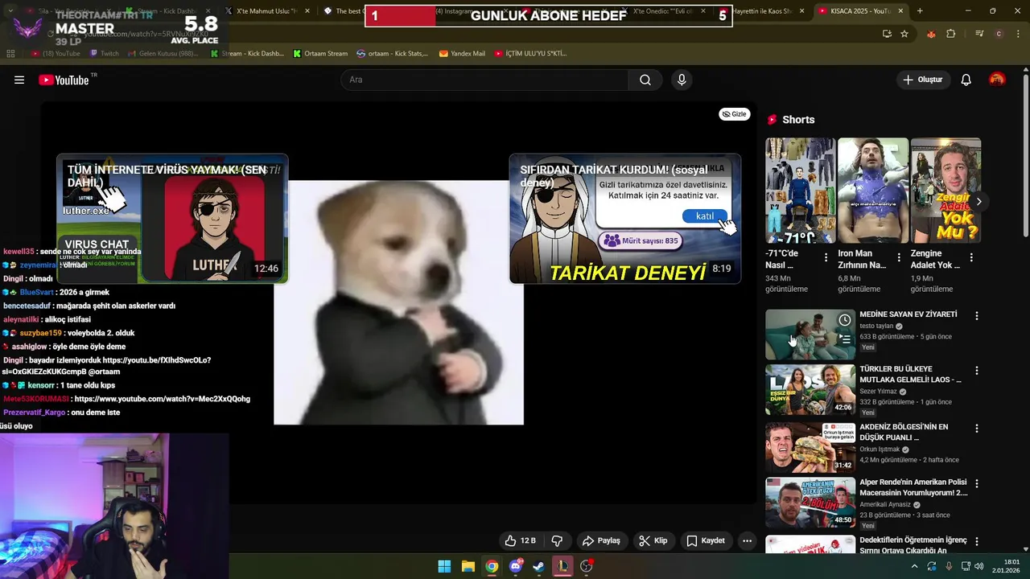Dislike the video
Image resolution: width=1030 pixels, height=579 pixels.
(557, 540)
